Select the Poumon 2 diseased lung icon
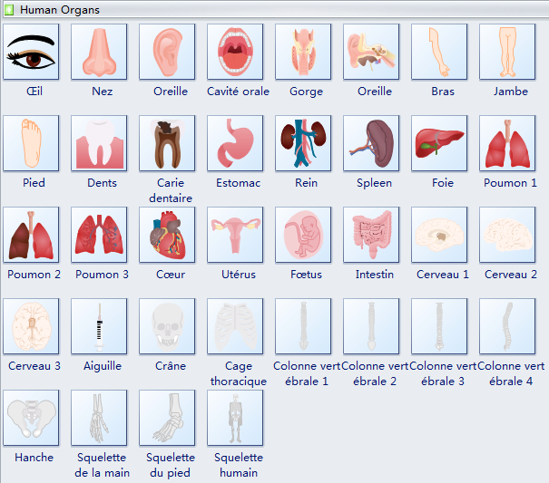Screen dimensions: 549x483 tap(31, 235)
